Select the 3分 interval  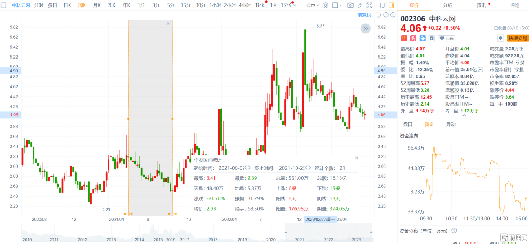[156, 5]
